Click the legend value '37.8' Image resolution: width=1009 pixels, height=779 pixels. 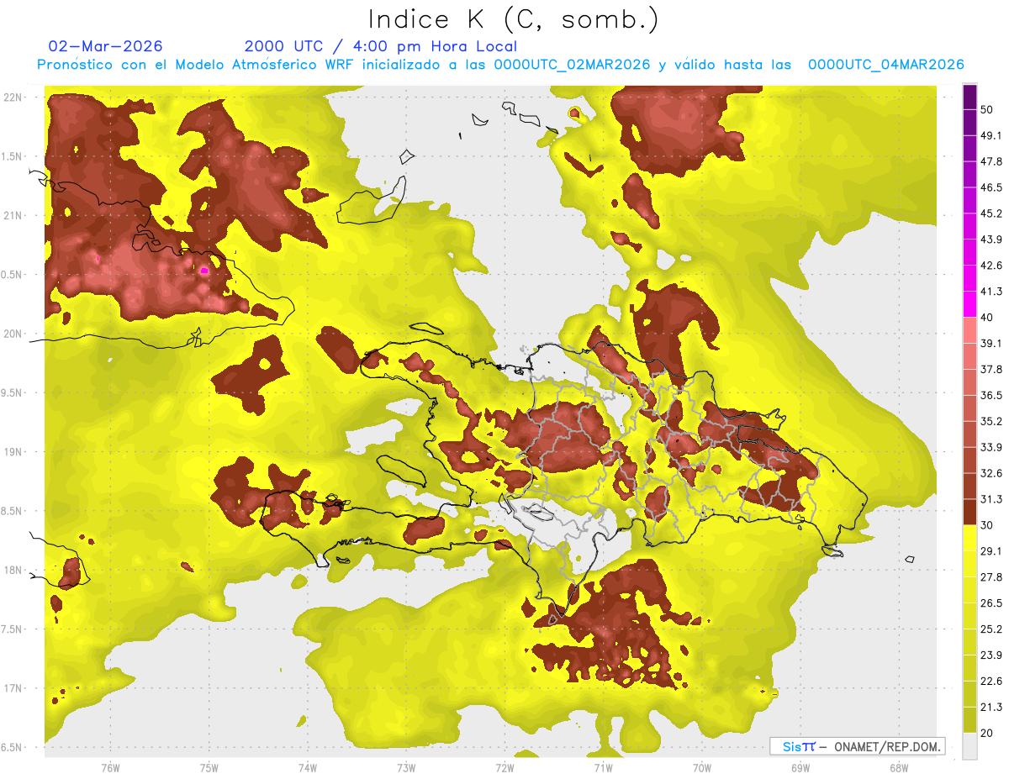pos(991,370)
